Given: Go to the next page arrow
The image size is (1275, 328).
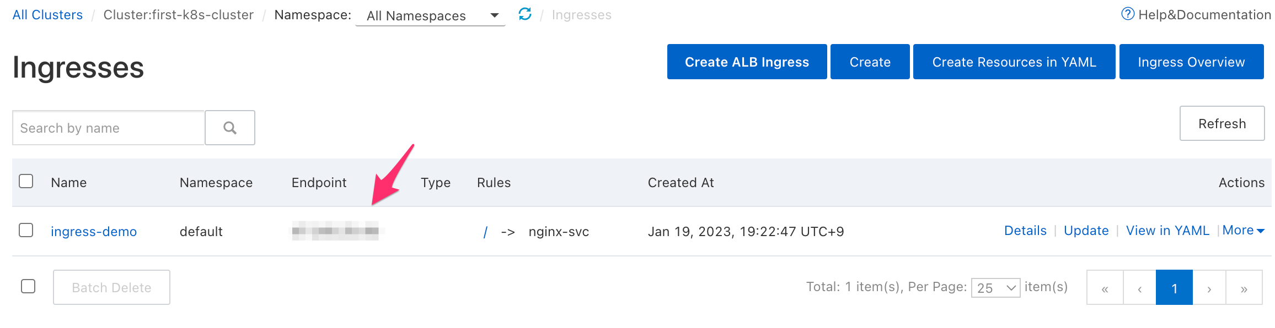Looking at the screenshot, I should click(1209, 287).
